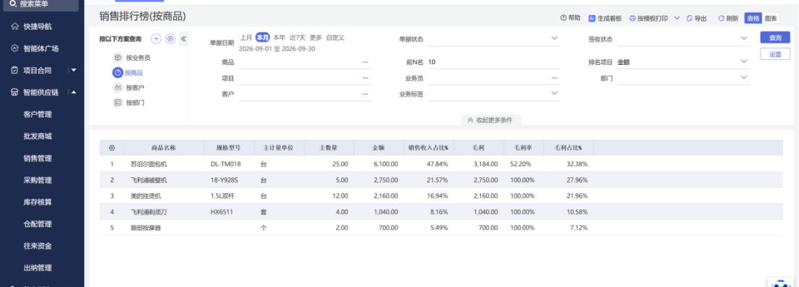Select the 按业务员 scheme icon

click(117, 58)
